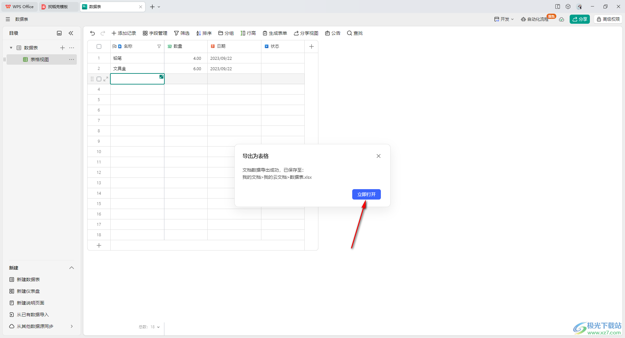Select the cell containing 文具盒
This screenshot has height=338, width=625.
tap(137, 69)
